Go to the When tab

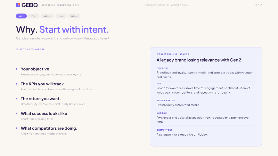(74, 16)
